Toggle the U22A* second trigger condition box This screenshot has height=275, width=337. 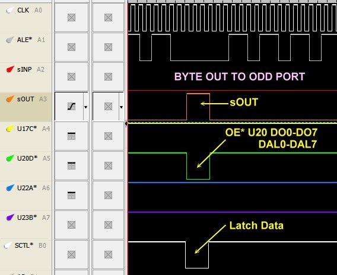[x=108, y=196]
